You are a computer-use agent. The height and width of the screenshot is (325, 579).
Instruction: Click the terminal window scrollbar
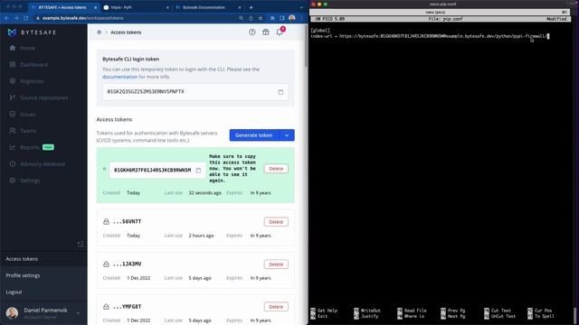coord(576,316)
